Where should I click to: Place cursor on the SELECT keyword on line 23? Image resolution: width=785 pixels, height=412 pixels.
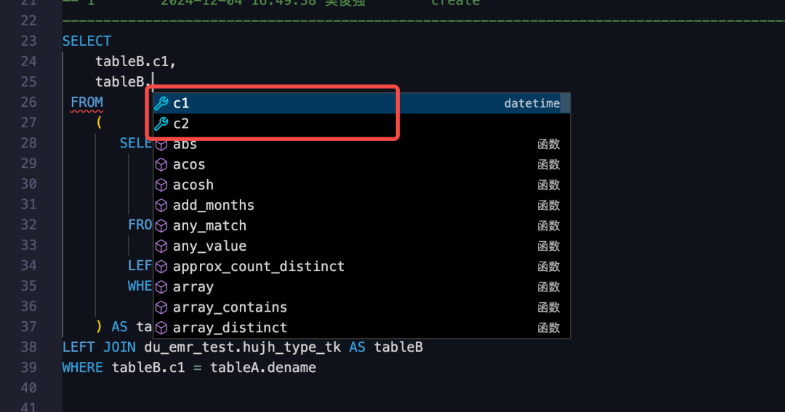click(x=86, y=41)
